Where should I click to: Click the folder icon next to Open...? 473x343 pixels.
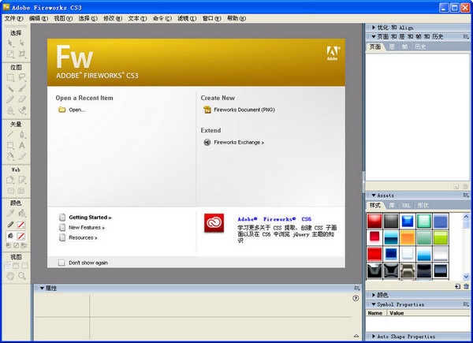pyautogui.click(x=62, y=110)
